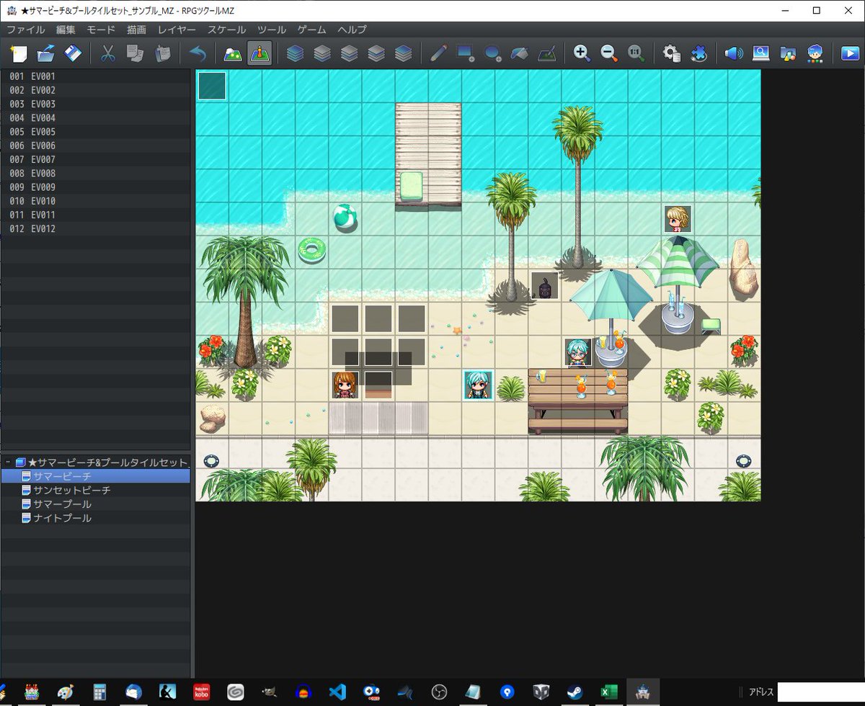
Task: Click the アドレス input field on taskbar
Action: [x=820, y=692]
